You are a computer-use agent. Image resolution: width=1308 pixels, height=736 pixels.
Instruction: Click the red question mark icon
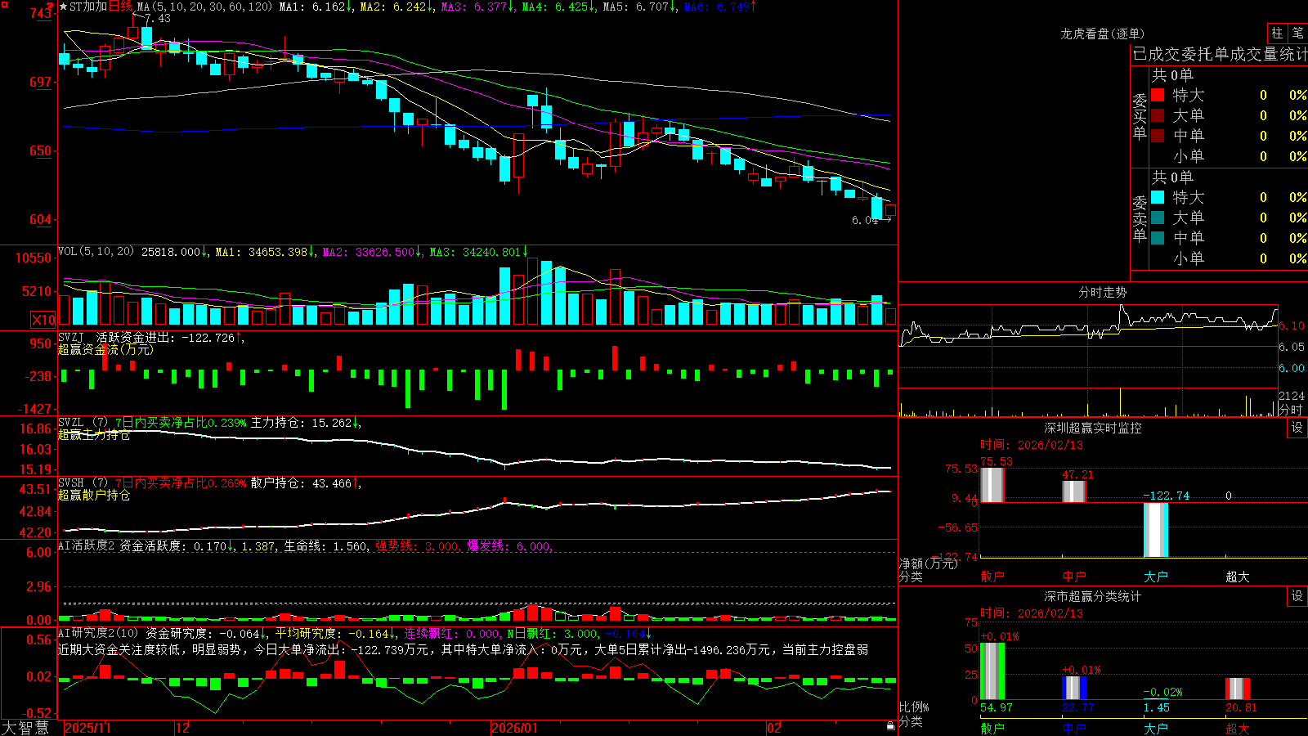pos(50,7)
